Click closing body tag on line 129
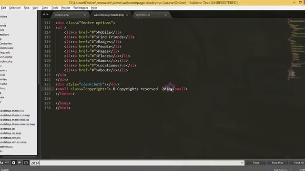 (x=63, y=103)
